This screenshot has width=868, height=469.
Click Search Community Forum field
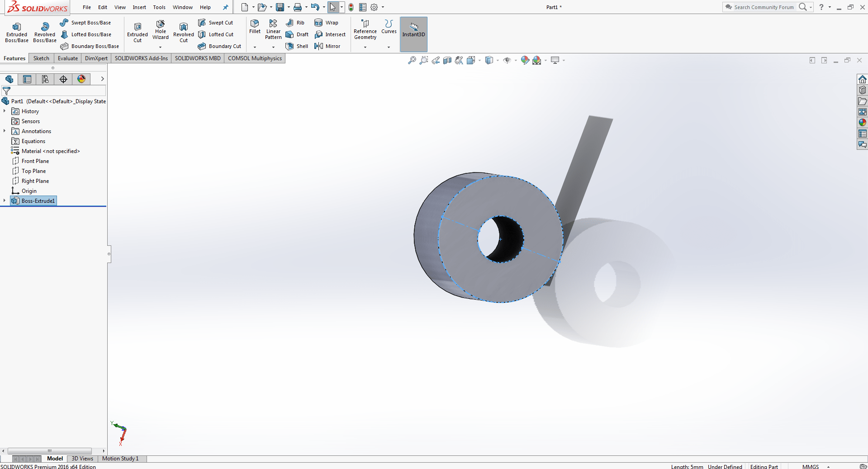[764, 7]
